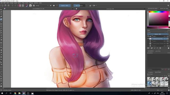Toggle lock on top Layer 7
Viewport: 170px width, 95px height.
click(164, 36)
